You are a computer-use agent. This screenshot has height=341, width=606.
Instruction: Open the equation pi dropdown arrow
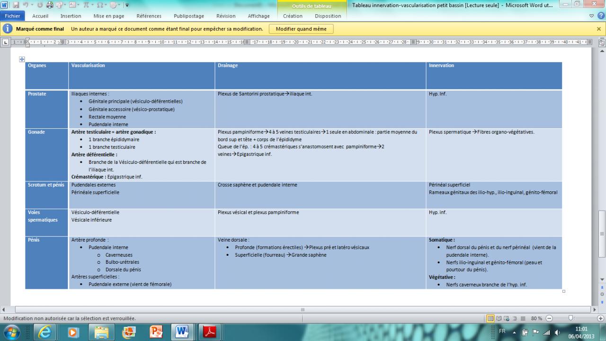(93, 5)
